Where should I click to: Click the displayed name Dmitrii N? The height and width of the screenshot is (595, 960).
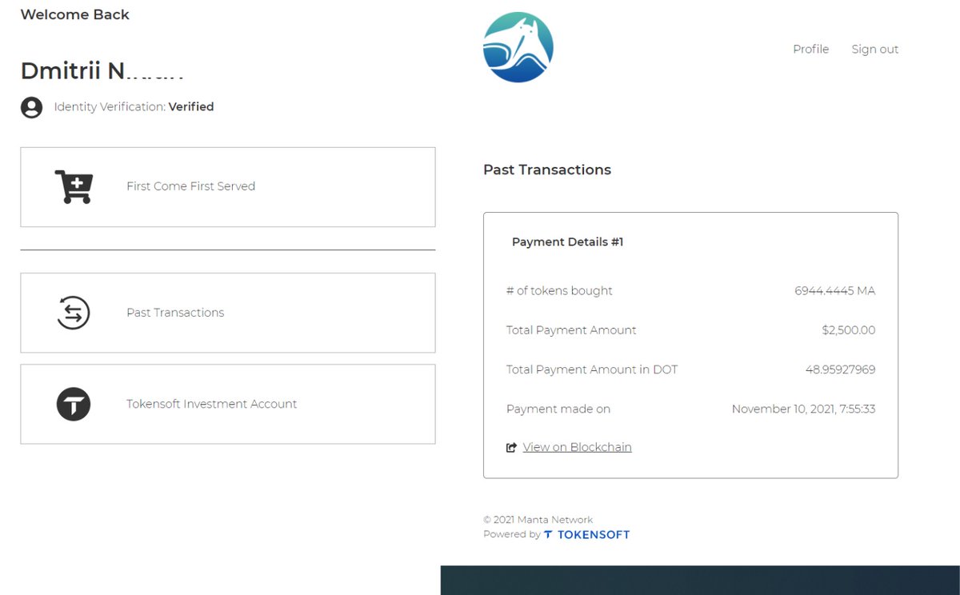pos(102,71)
